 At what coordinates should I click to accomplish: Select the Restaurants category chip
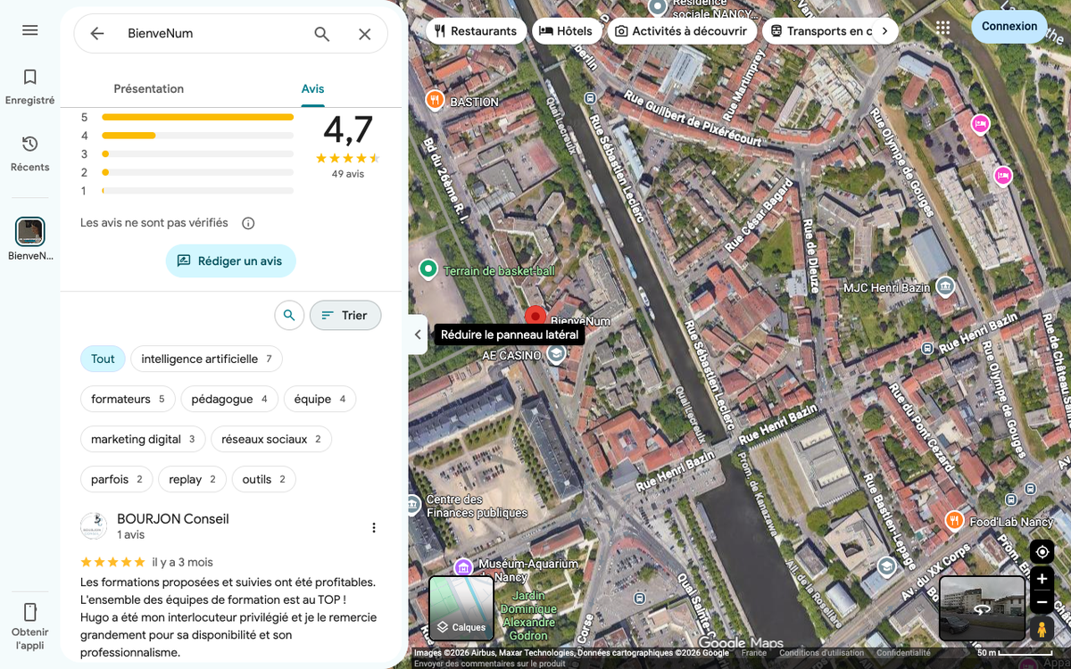coord(475,31)
